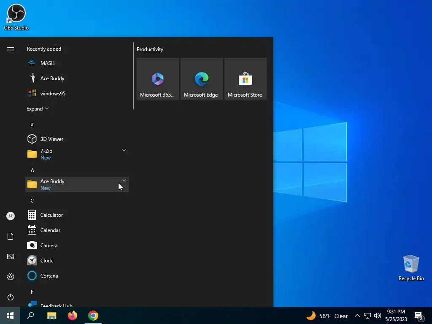Viewport: 432px width, 324px height.
Task: Open taskbar Search magnifier
Action: pyautogui.click(x=30, y=316)
